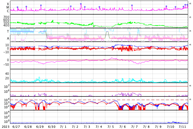Image resolution: width=193 pixels, height=129 pixels.
Task: Click the 7/ 4 date label
Action: click(x=99, y=127)
